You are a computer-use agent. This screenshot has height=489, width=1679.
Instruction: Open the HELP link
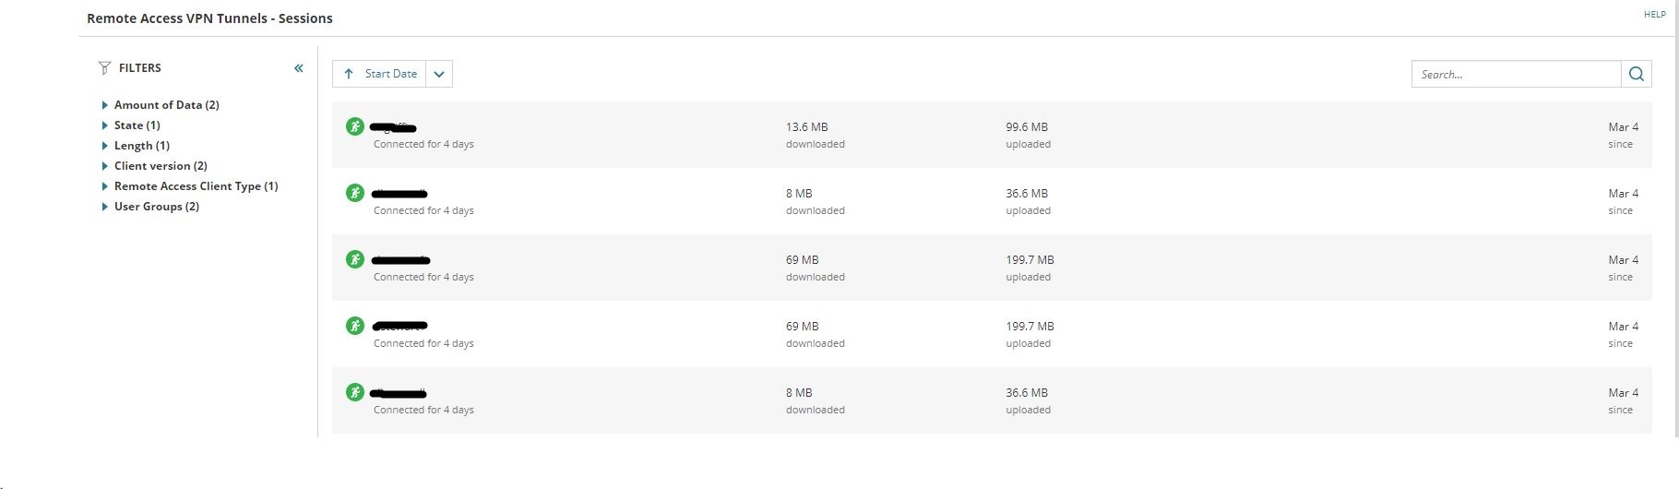click(1655, 15)
